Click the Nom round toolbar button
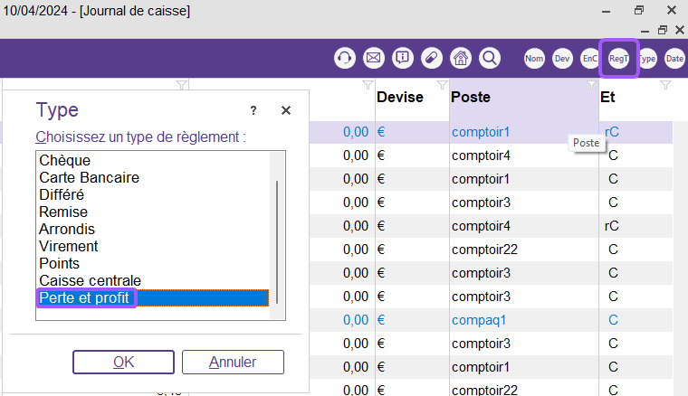688x396 pixels. pos(534,59)
